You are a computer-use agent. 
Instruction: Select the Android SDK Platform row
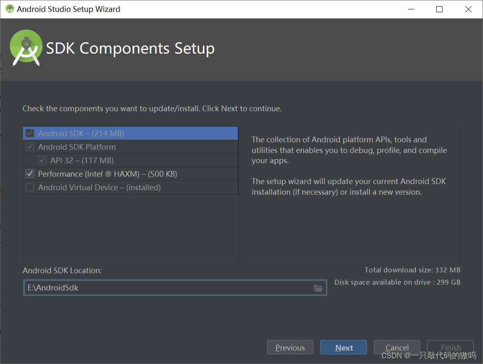click(130, 147)
